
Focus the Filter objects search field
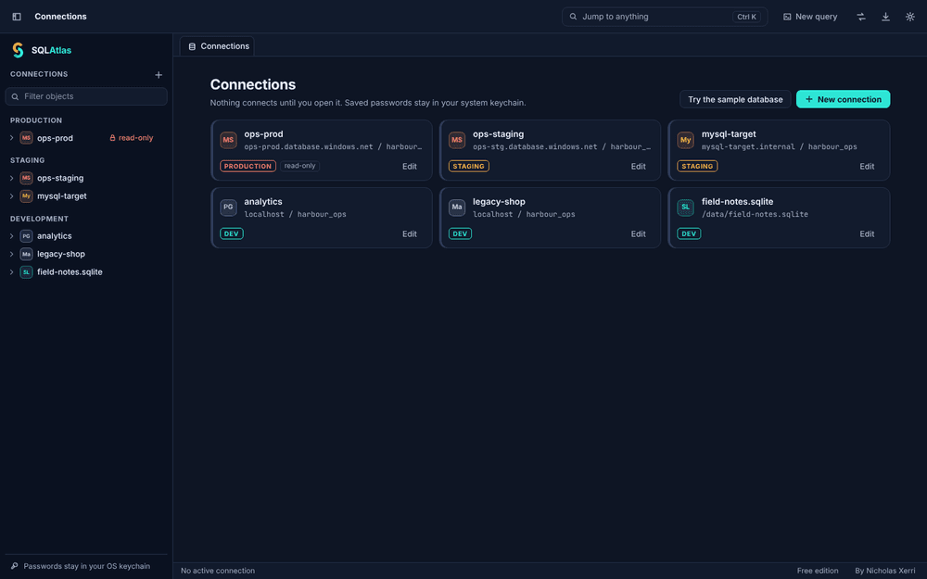point(86,96)
